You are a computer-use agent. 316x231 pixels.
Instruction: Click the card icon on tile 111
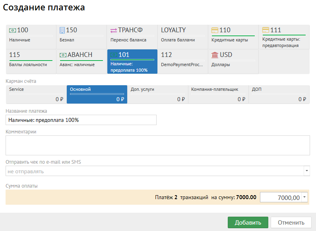[x=266, y=30]
